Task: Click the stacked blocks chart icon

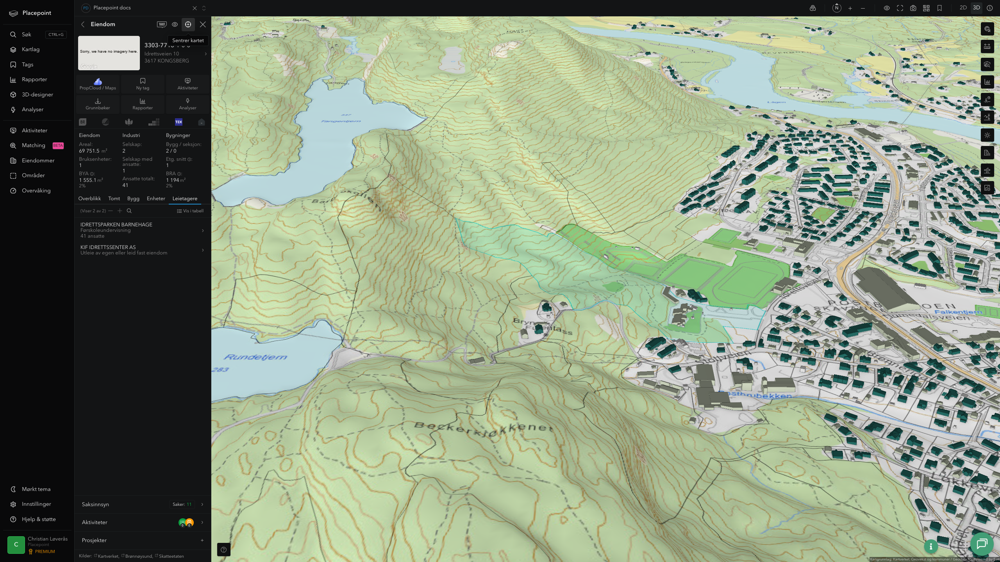Action: tap(154, 122)
